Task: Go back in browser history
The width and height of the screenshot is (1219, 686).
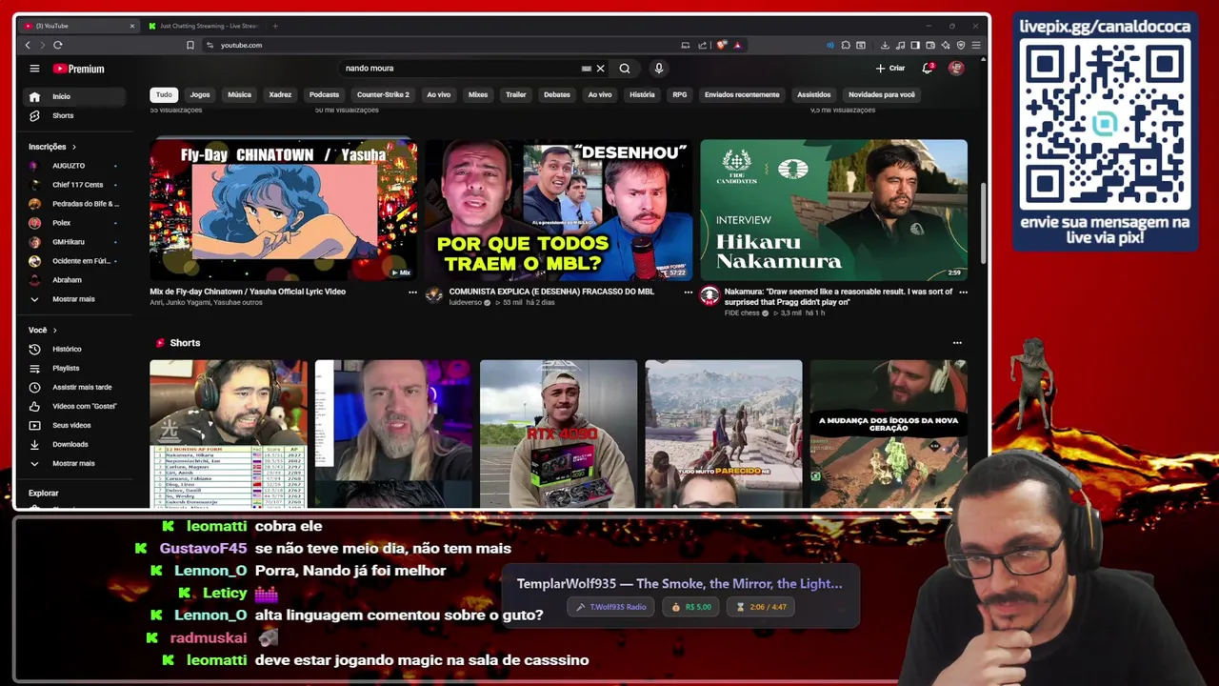Action: pos(28,45)
